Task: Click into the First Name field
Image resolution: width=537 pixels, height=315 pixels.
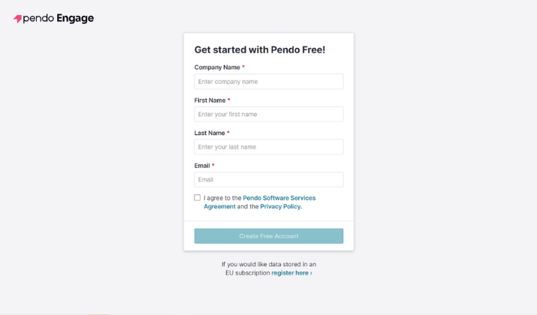Action: pos(268,114)
